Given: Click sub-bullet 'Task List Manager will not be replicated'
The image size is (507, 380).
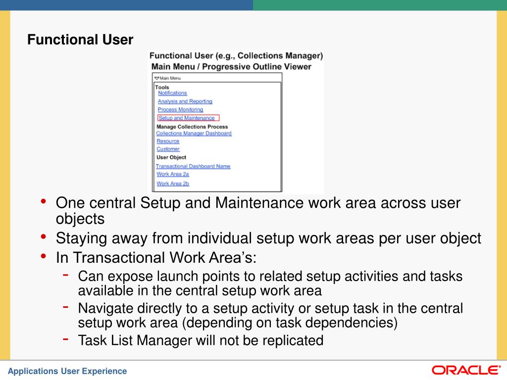Looking at the screenshot, I should (201, 340).
